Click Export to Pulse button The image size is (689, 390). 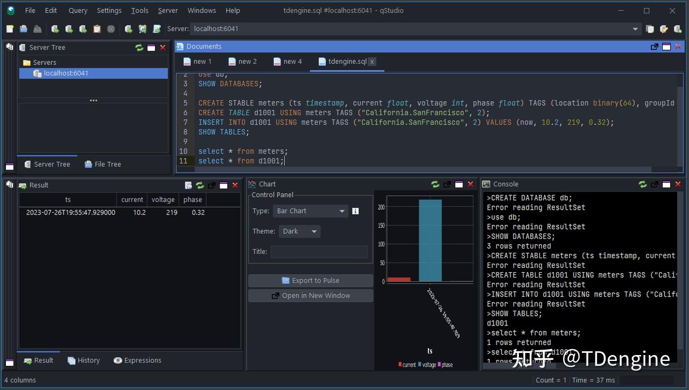coord(311,280)
